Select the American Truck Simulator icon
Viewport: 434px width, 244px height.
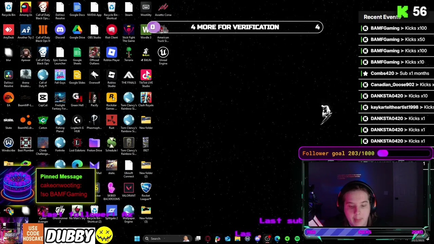163,34
